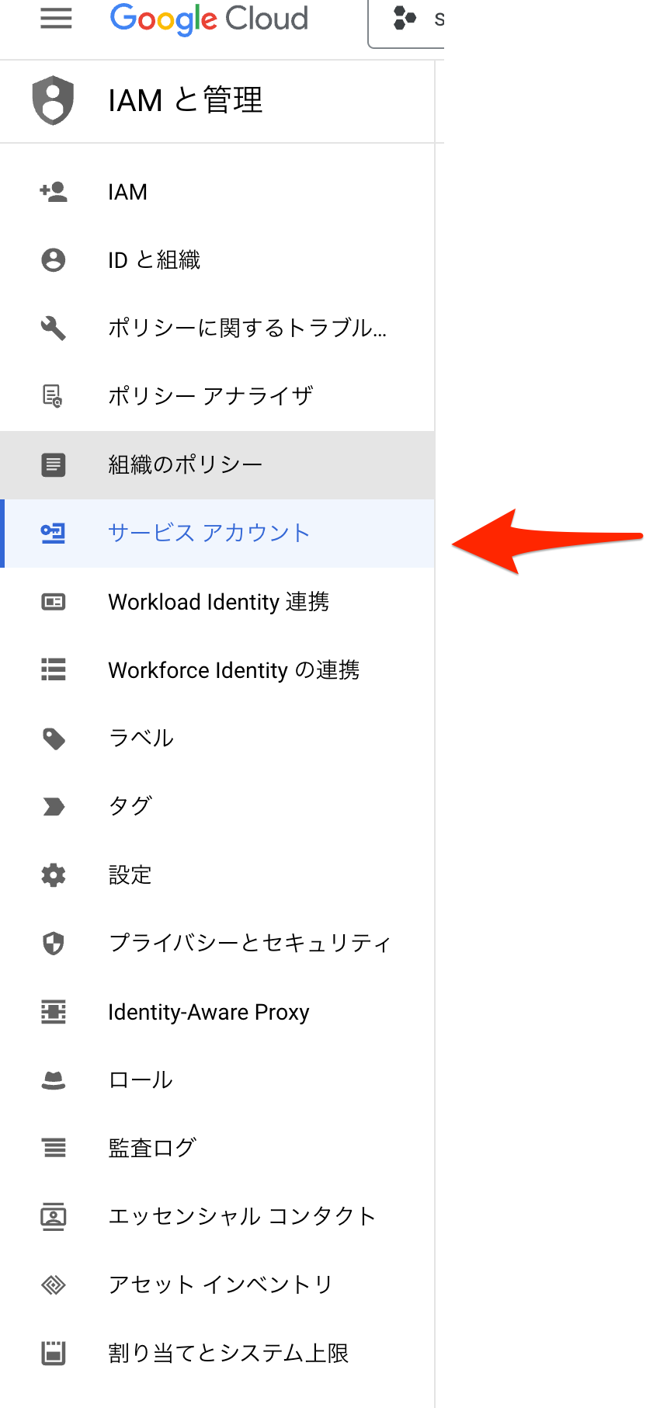The width and height of the screenshot is (660, 1408).
Task: Click the Identity-Aware Proxy icon
Action: [x=54, y=1012]
